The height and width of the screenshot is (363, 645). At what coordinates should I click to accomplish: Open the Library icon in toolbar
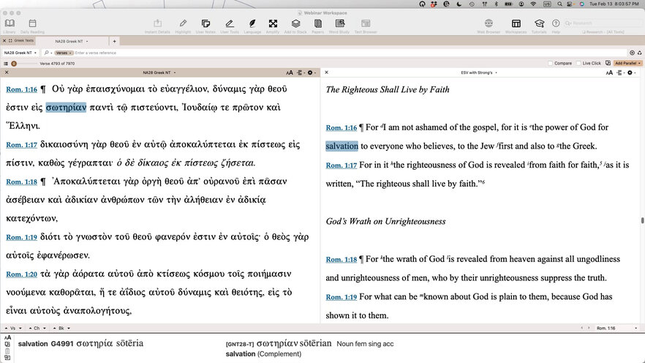pos(9,24)
